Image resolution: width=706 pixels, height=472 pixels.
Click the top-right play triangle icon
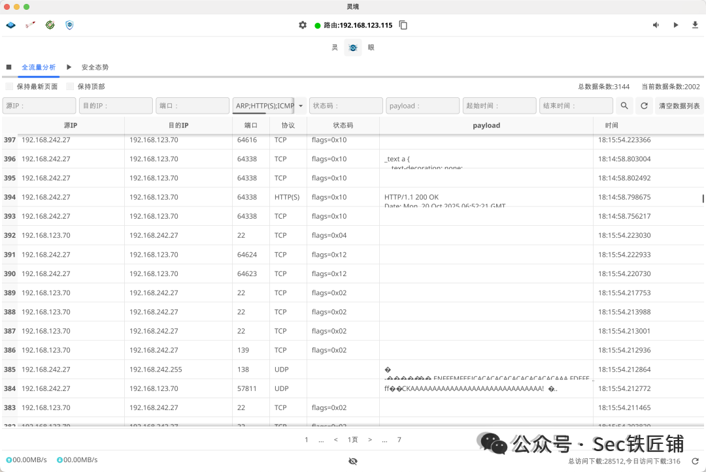point(676,25)
